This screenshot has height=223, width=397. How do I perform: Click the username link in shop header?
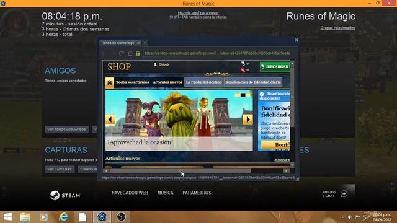164,64
